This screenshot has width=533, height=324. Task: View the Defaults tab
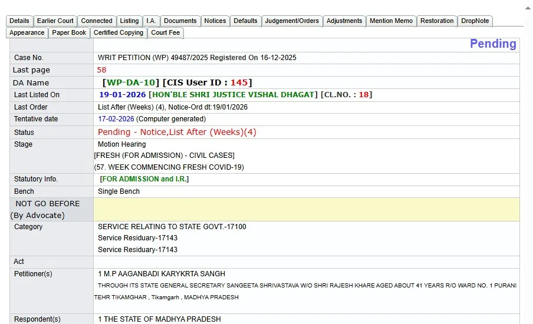coord(245,21)
